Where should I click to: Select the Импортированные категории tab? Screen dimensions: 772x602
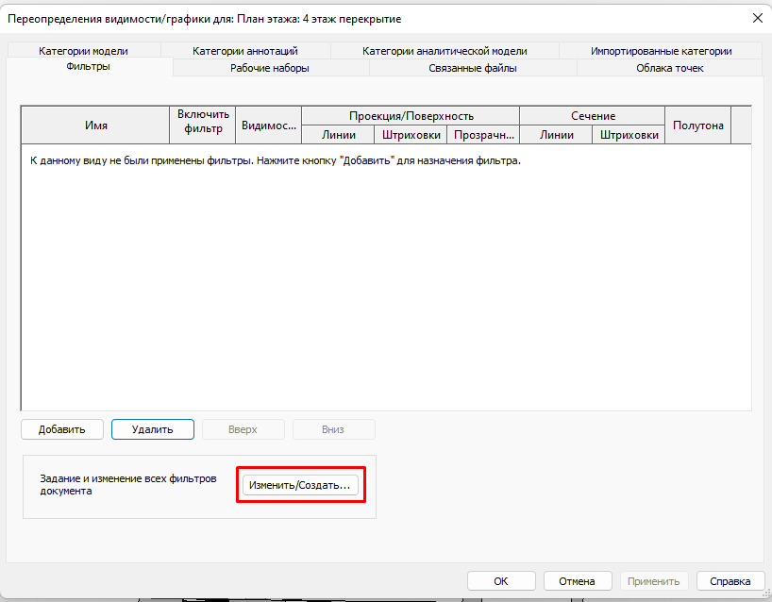tap(661, 51)
